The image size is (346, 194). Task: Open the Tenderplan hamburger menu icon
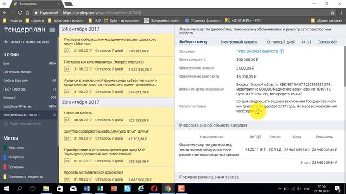click(52, 30)
